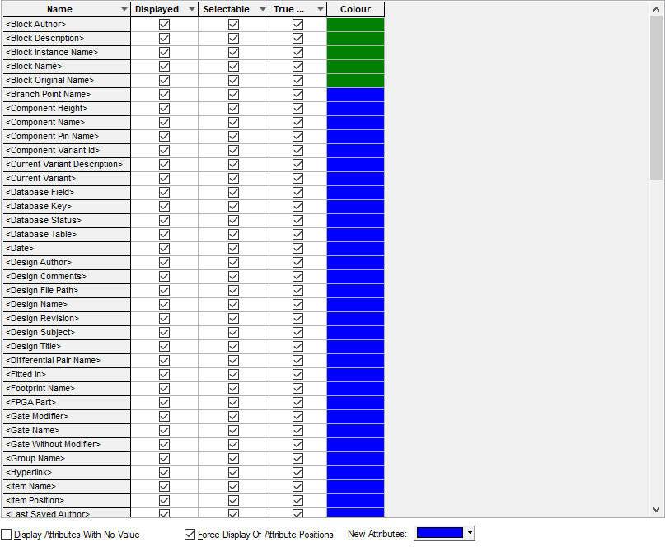Viewport: 665px width, 547px height.
Task: Select the Hyperlink attribute row
Action: coord(65,473)
